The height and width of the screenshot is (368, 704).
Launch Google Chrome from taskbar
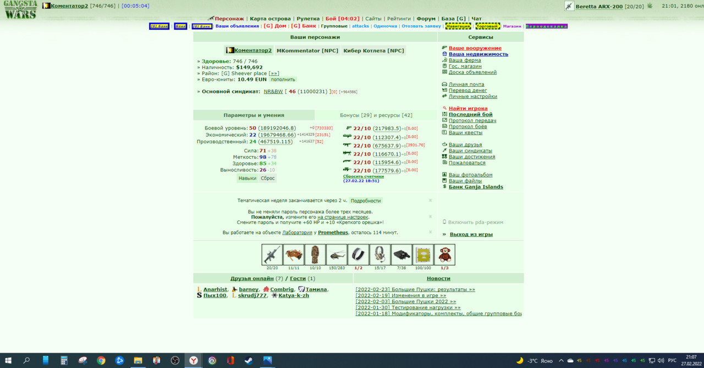point(101,360)
